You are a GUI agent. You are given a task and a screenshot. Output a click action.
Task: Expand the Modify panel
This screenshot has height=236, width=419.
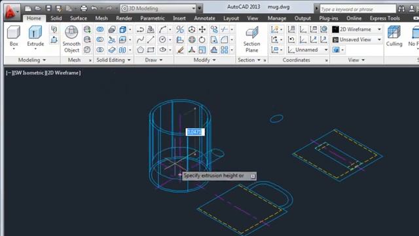coord(205,60)
